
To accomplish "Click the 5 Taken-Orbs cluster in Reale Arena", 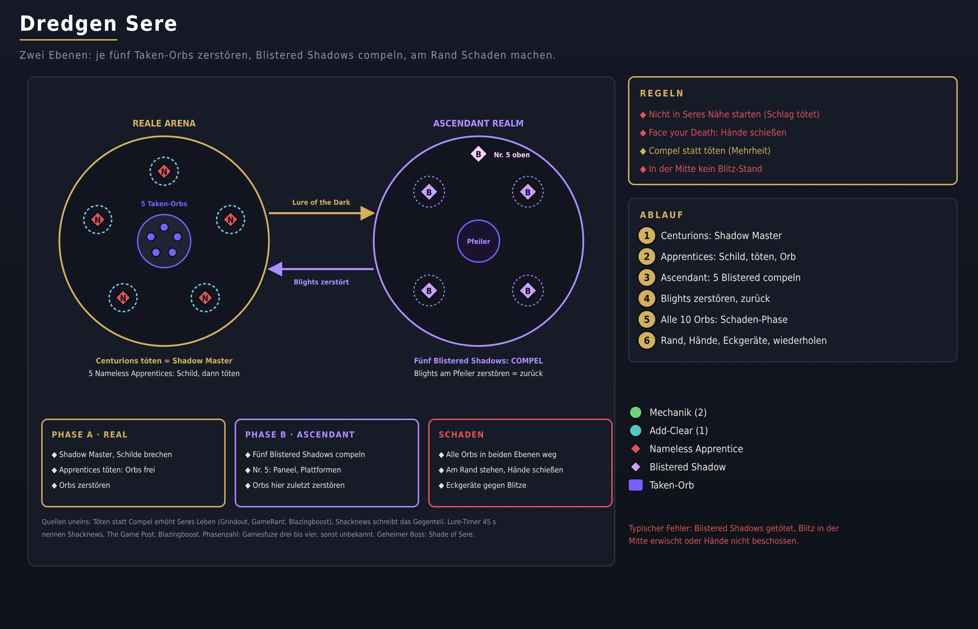I will [x=164, y=241].
